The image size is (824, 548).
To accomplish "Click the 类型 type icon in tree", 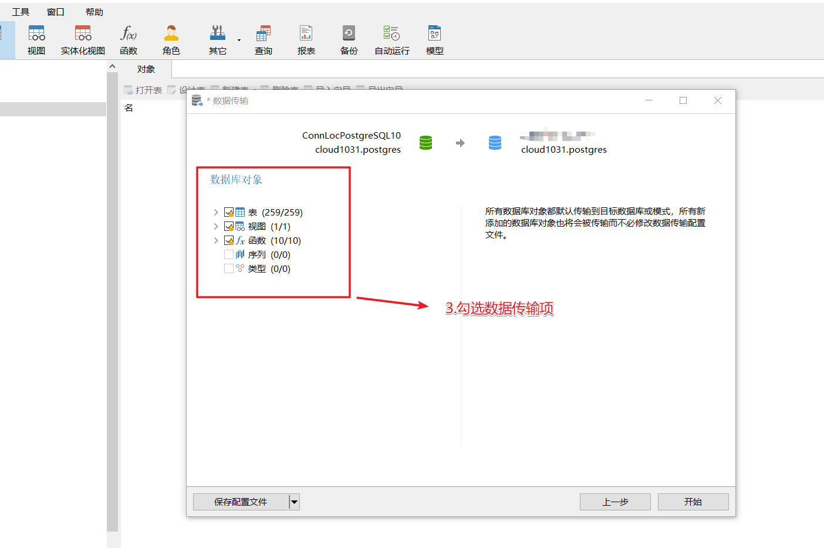I will [x=240, y=268].
